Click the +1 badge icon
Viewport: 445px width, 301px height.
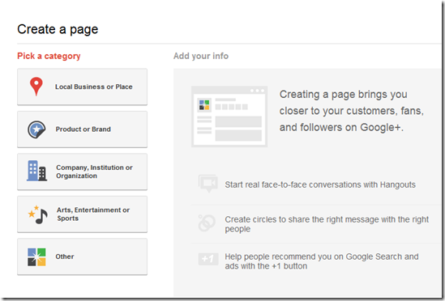(x=208, y=259)
